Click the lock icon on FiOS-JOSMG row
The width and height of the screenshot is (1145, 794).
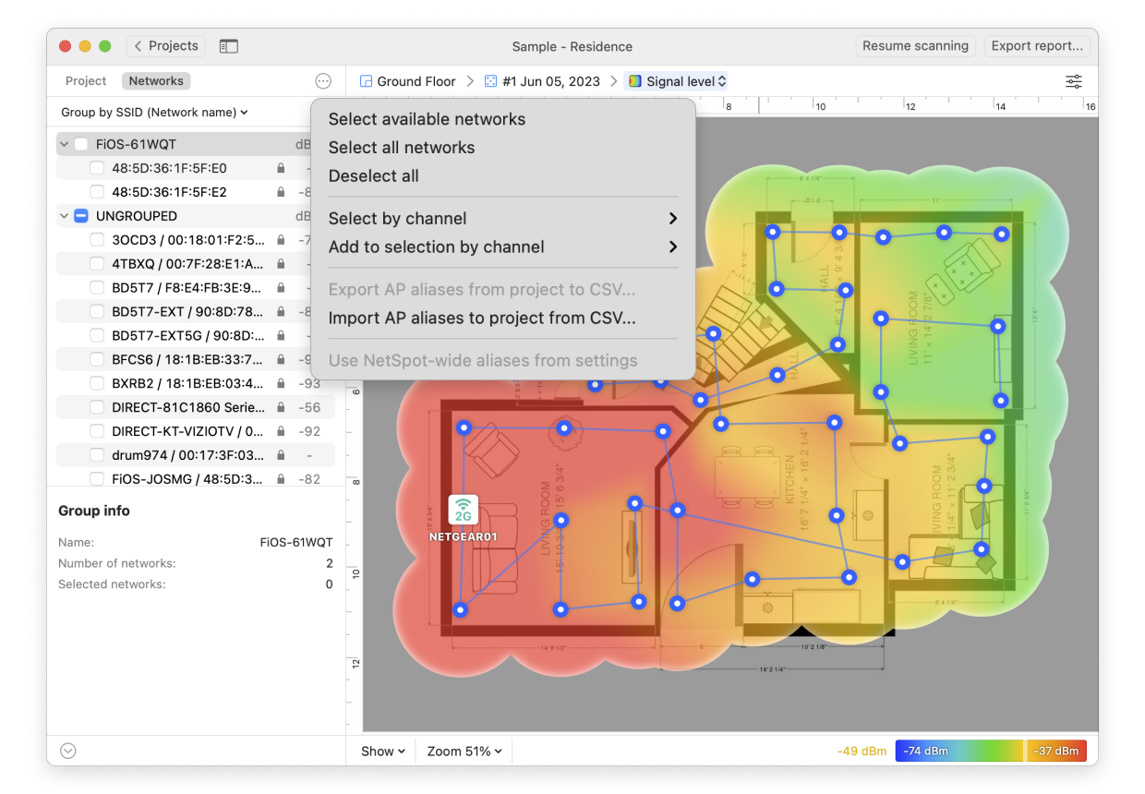(281, 479)
